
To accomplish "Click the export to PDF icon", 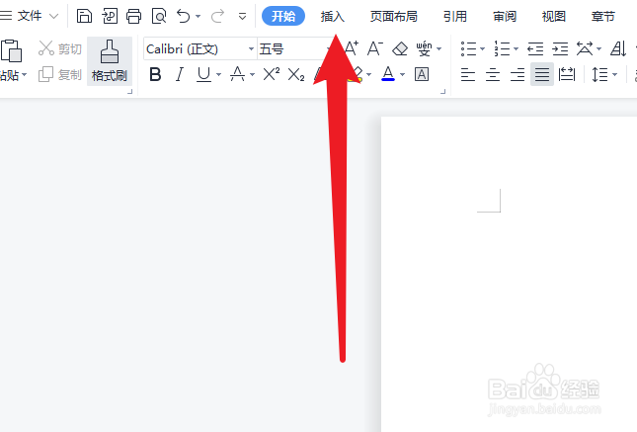I will click(110, 16).
